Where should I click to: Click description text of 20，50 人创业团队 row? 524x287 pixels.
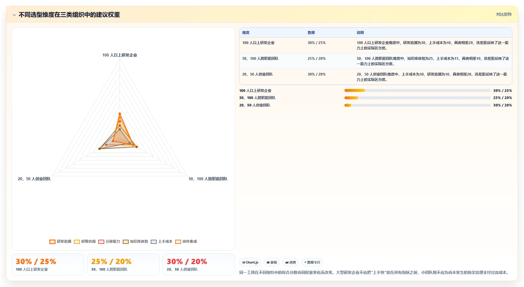coord(433,77)
